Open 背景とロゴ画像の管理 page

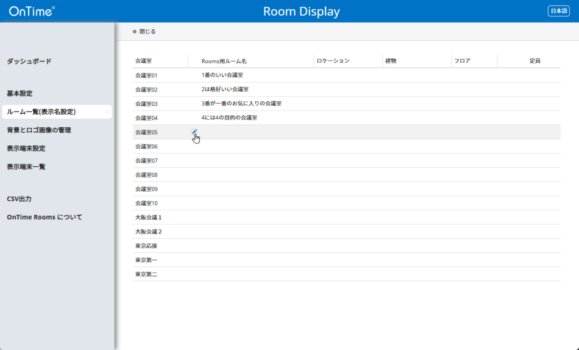coord(39,130)
